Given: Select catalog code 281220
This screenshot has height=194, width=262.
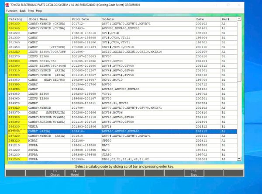Looking at the screenshot, I should (x=17, y=33).
